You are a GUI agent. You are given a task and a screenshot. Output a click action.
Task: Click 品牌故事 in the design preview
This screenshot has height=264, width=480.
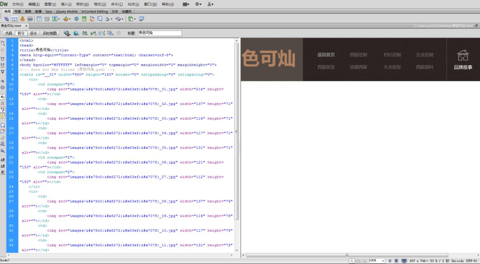(x=463, y=67)
